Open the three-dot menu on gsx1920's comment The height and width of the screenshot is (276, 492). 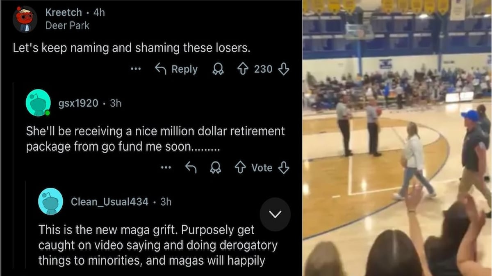[166, 168]
